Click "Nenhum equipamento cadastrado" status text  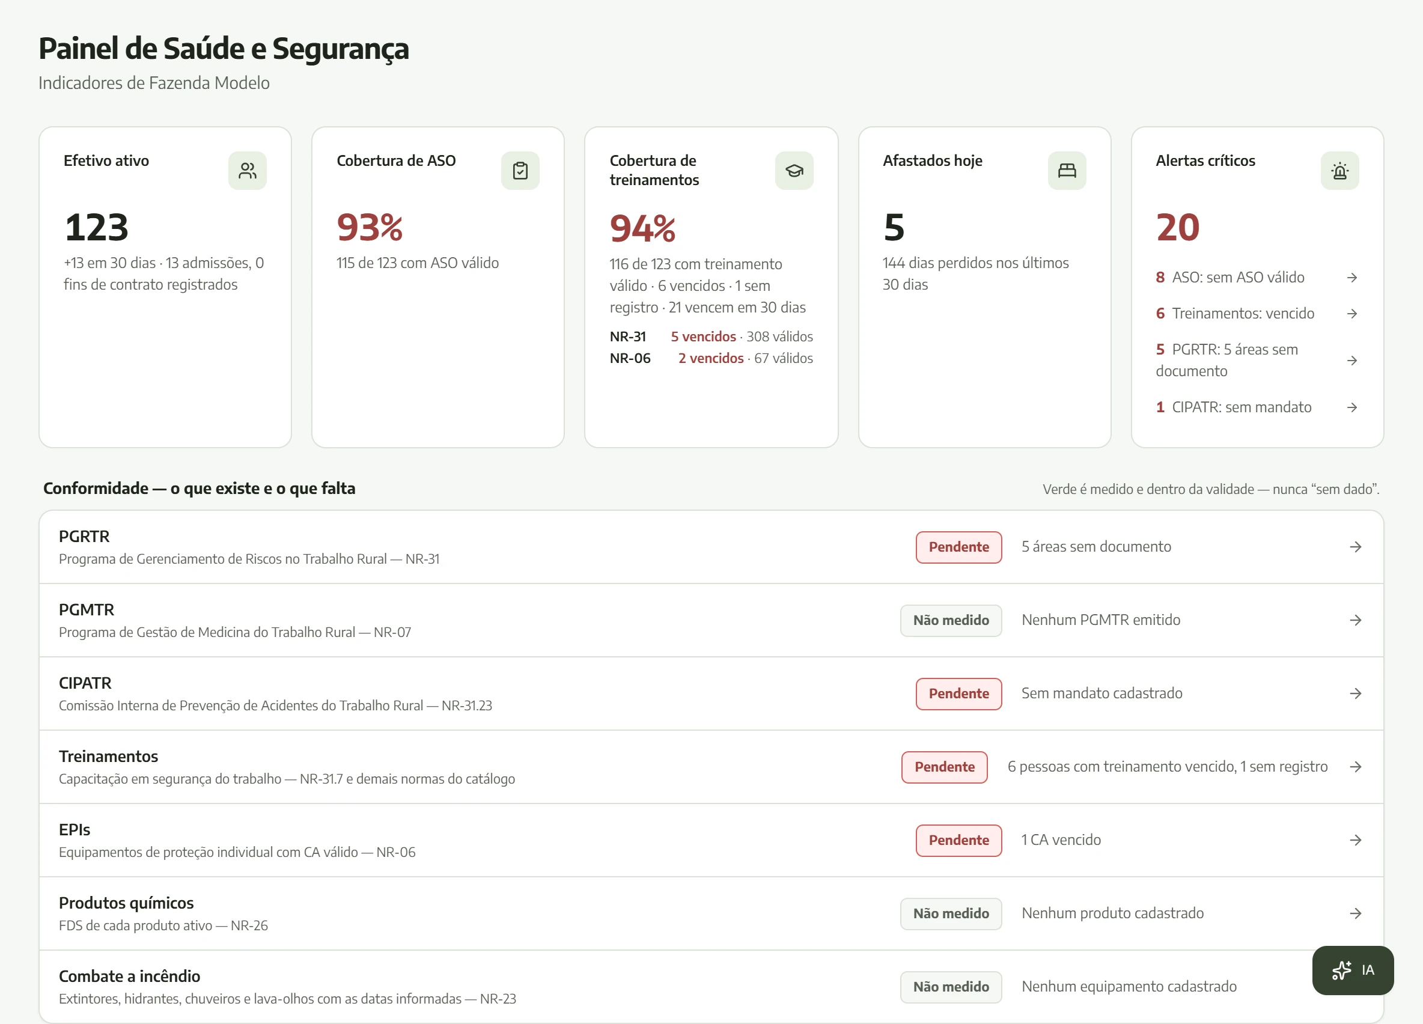click(1129, 986)
